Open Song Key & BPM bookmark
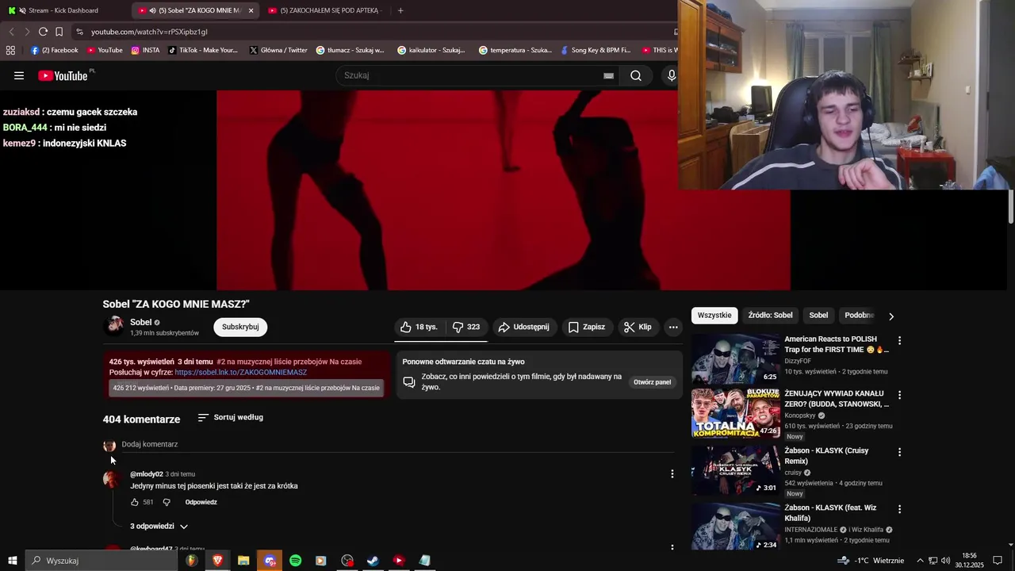This screenshot has width=1015, height=571. 596,50
